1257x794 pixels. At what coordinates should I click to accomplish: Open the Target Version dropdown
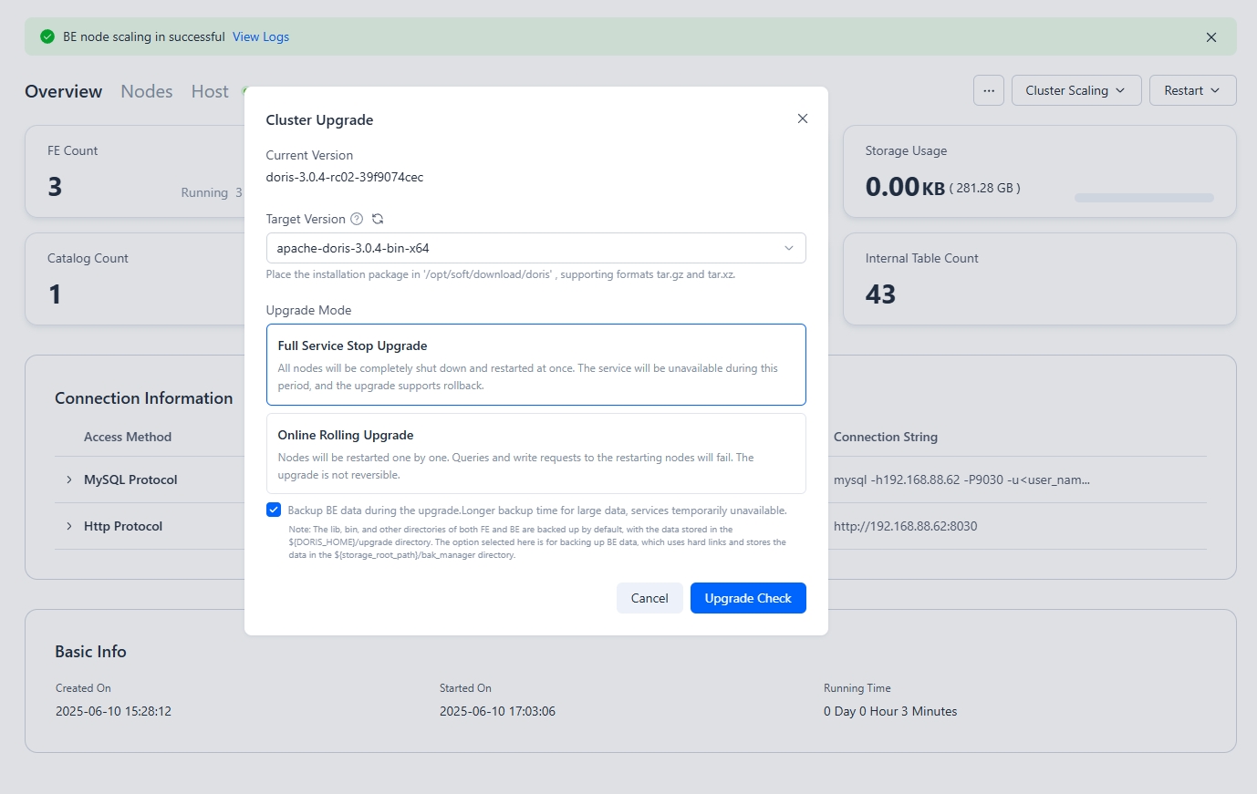coord(535,248)
